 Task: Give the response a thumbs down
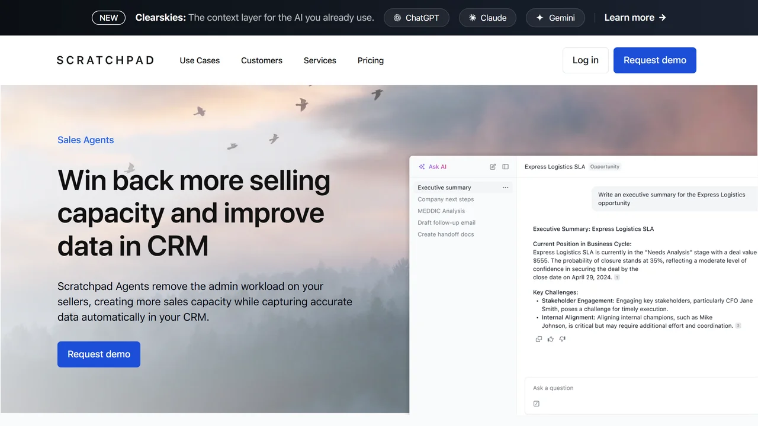[x=563, y=339]
